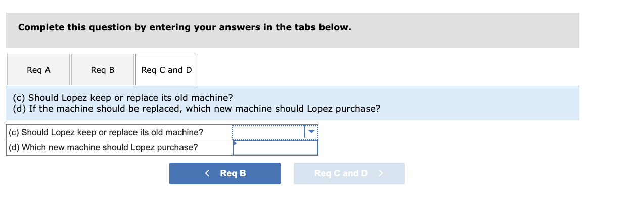The width and height of the screenshot is (640, 213).
Task: Click the 'Complete this question' heading text
Action: pyautogui.click(x=185, y=27)
